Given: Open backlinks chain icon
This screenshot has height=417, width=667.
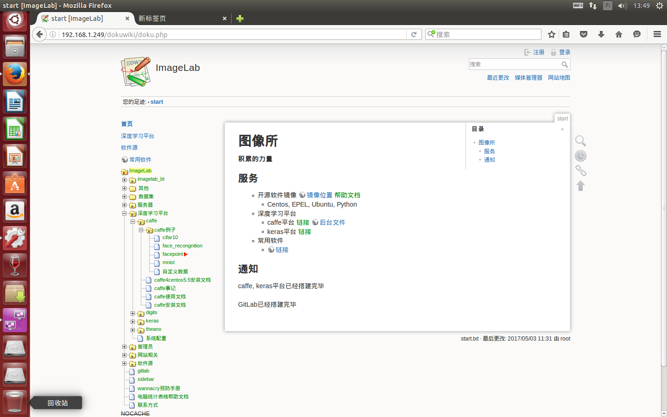Looking at the screenshot, I should tap(580, 171).
